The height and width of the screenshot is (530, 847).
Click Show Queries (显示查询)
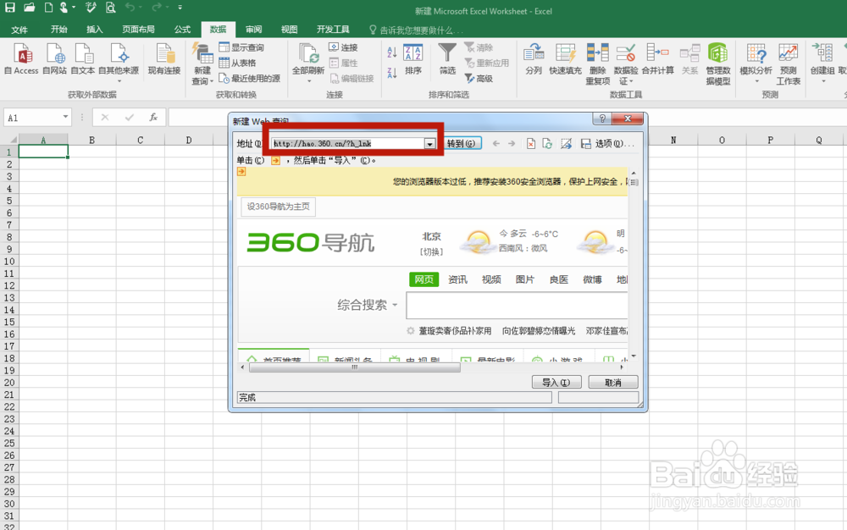(241, 47)
